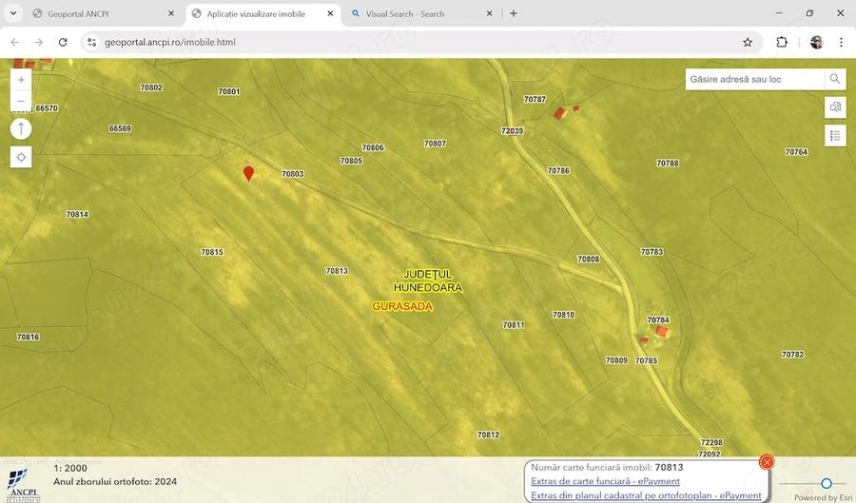Select parcel label 70813
Image resolution: width=856 pixels, height=503 pixels.
coord(337,271)
